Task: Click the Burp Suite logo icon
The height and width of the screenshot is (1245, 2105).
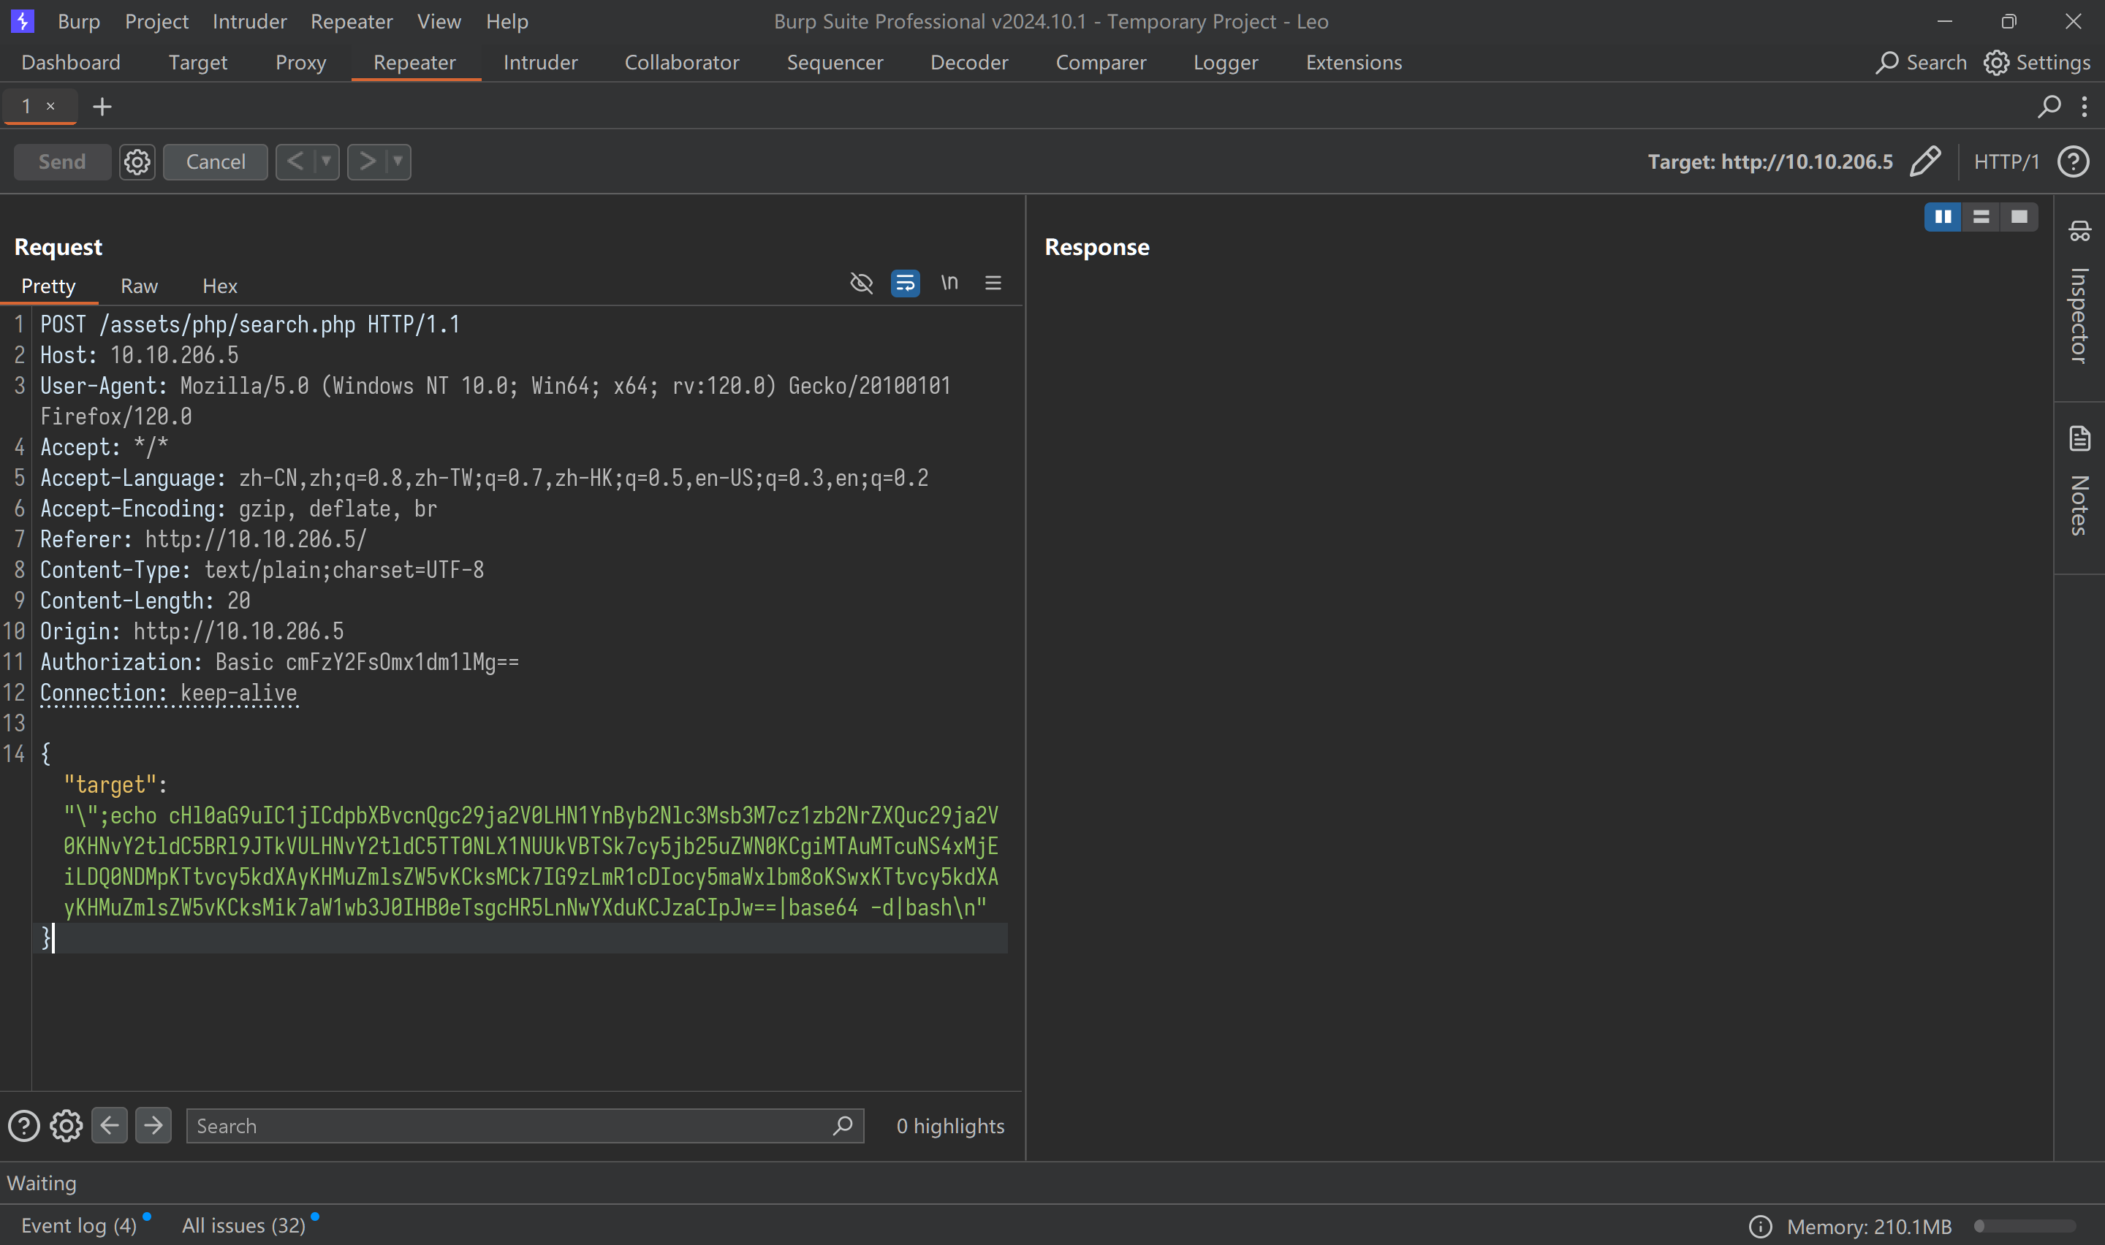Action: click(23, 21)
